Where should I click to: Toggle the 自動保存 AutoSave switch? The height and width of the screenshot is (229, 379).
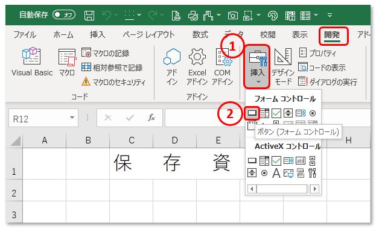tap(64, 15)
